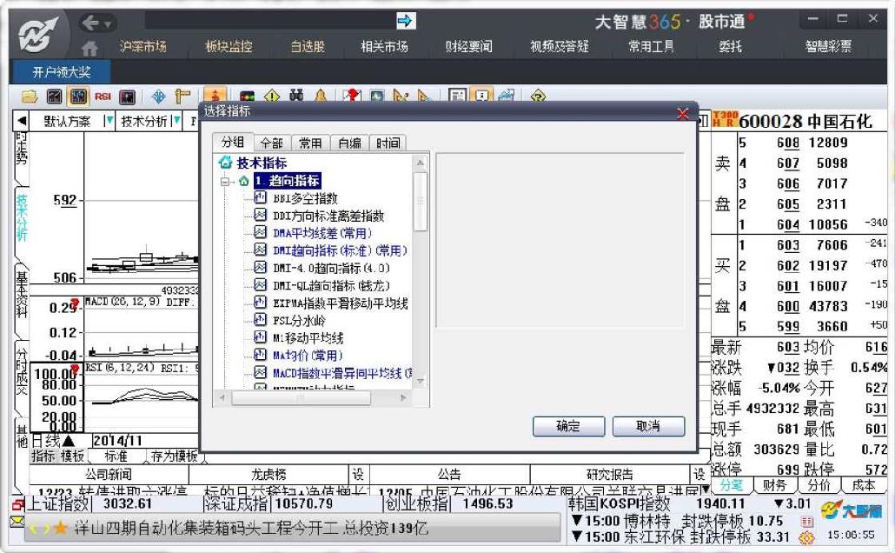Switch to the 常用 tab in dialog
895x553 pixels.
coord(310,143)
